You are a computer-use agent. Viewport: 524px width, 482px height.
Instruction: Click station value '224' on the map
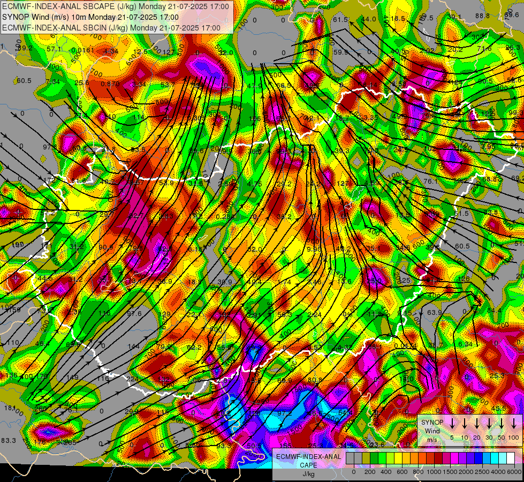(x=132, y=379)
